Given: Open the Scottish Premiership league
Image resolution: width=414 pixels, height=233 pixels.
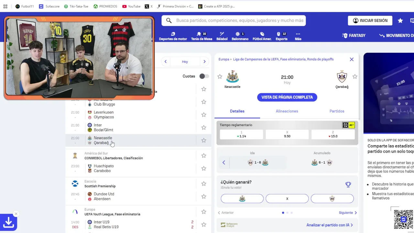Looking at the screenshot, I should [x=100, y=186].
